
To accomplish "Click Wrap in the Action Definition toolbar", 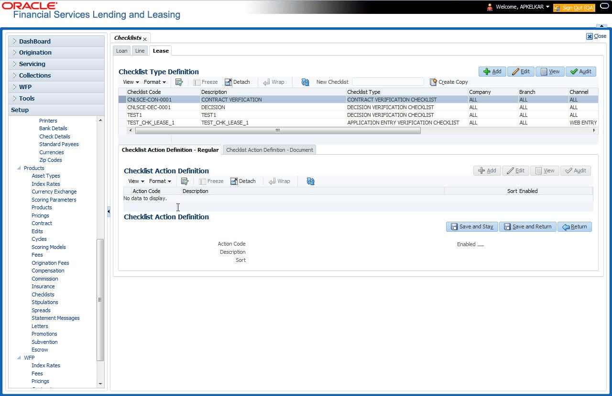I will point(279,181).
